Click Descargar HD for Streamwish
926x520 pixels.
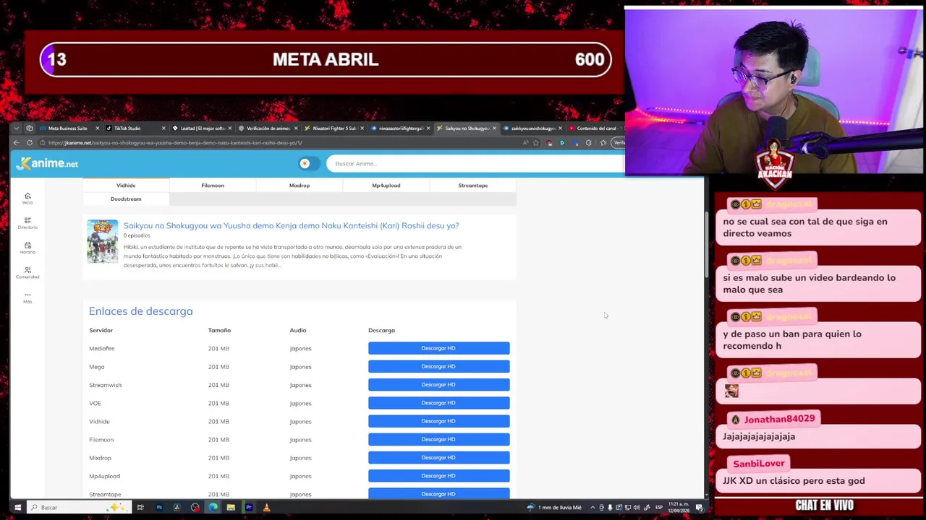point(438,385)
